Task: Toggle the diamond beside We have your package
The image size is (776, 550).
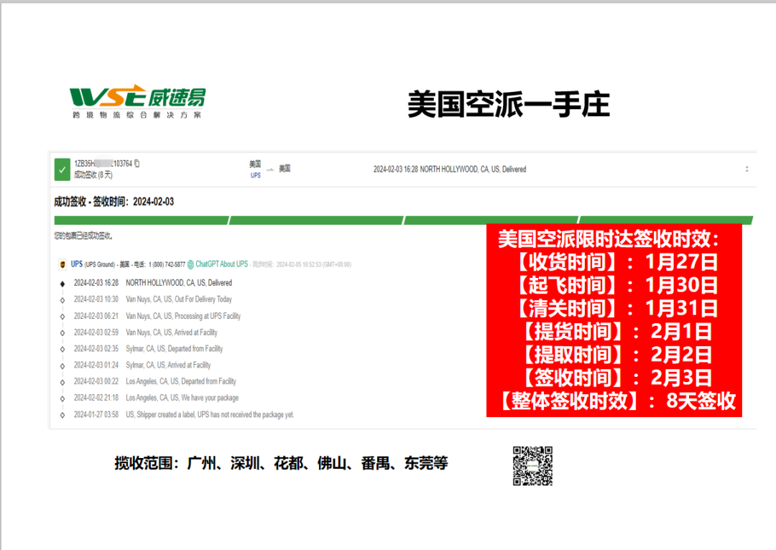Action: (x=63, y=398)
